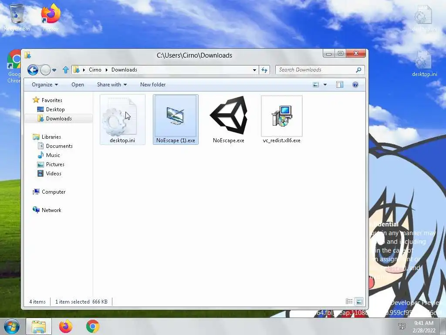
Task: Open the Organize menu
Action: click(45, 85)
